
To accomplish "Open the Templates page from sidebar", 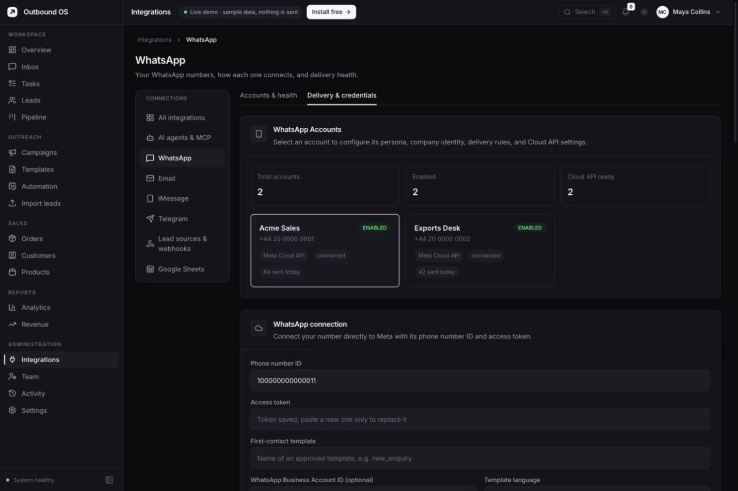I will tap(61, 170).
